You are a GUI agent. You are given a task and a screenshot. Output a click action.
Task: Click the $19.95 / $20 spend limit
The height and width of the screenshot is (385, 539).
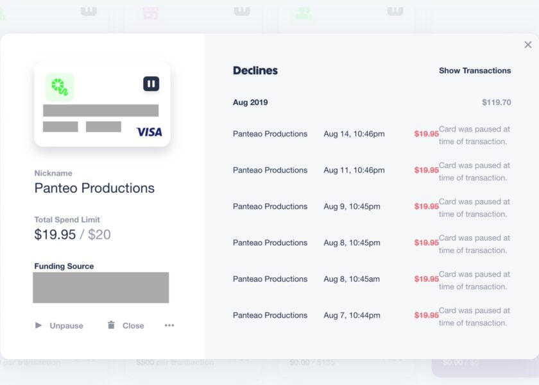click(73, 234)
